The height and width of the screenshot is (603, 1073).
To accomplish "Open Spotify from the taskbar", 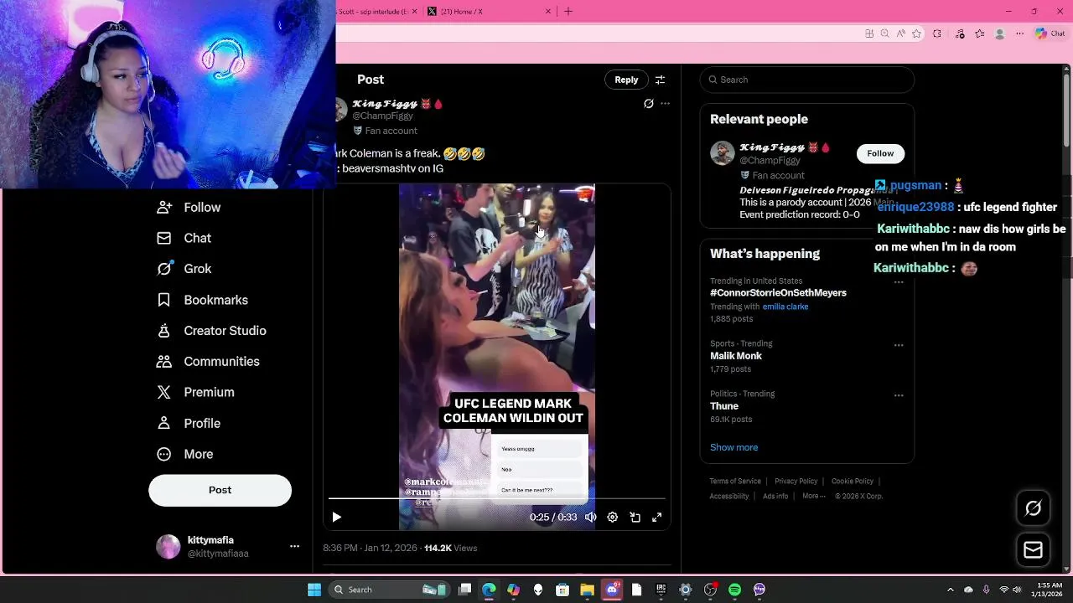I will (x=735, y=590).
